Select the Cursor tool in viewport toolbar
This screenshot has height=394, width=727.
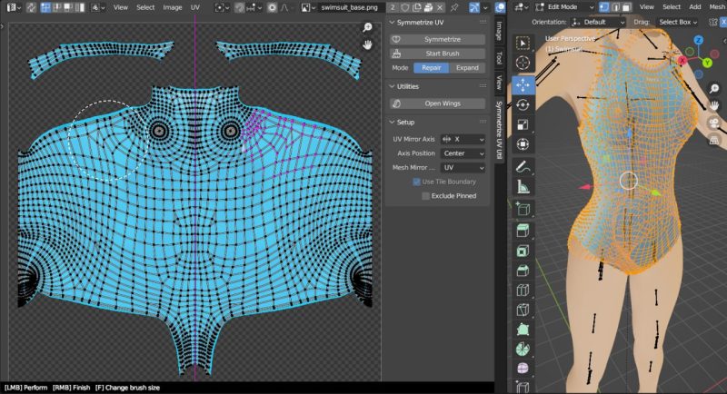coord(523,63)
